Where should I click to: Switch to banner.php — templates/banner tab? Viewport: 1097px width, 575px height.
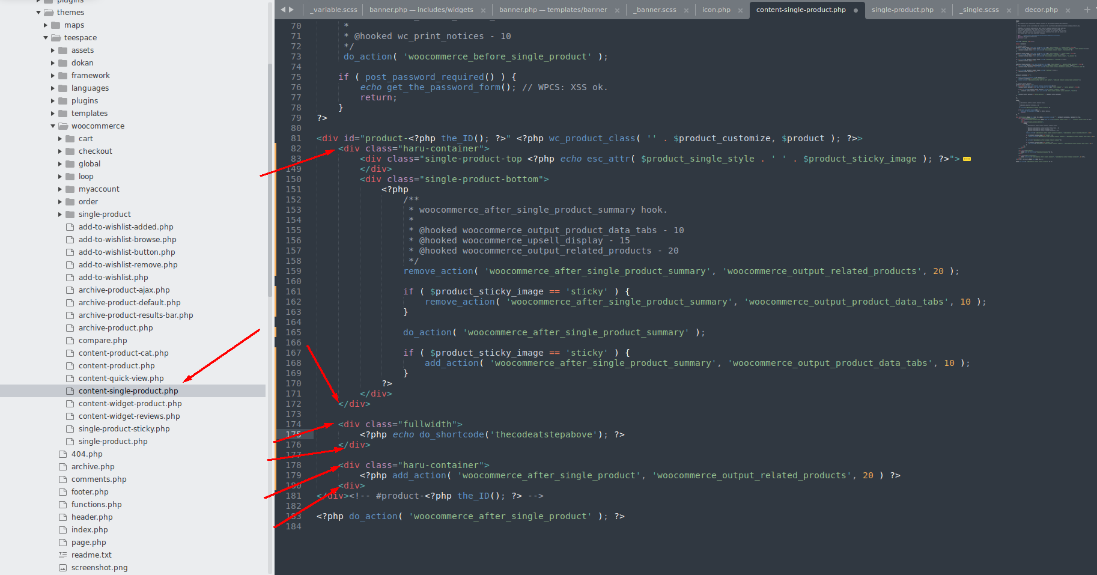tap(553, 10)
